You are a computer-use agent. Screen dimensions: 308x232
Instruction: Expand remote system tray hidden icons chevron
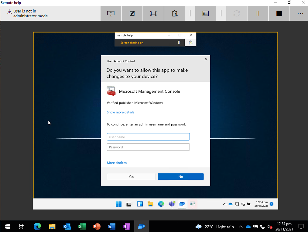click(225, 204)
